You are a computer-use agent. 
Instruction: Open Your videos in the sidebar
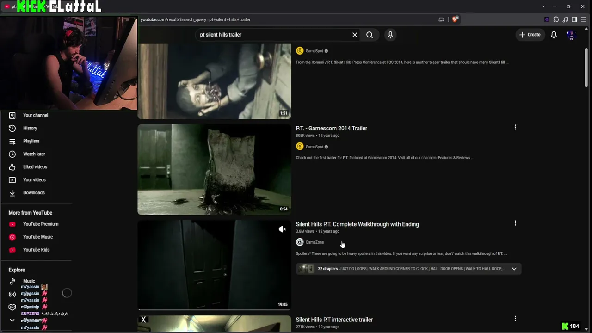click(34, 180)
